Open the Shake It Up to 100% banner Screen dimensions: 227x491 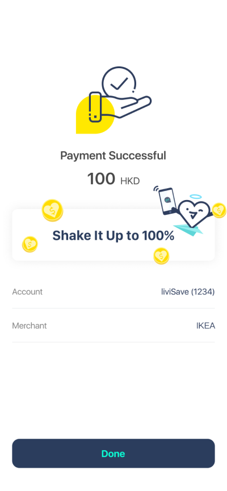coord(113,235)
